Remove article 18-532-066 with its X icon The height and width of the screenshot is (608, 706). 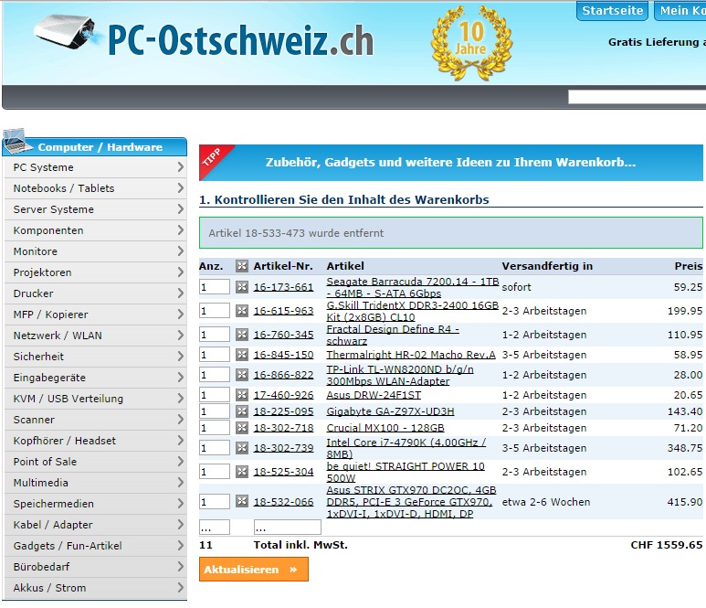click(242, 501)
